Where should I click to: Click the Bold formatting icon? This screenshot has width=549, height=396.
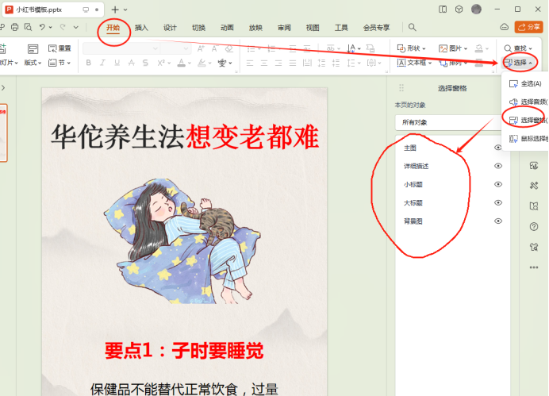tap(88, 63)
